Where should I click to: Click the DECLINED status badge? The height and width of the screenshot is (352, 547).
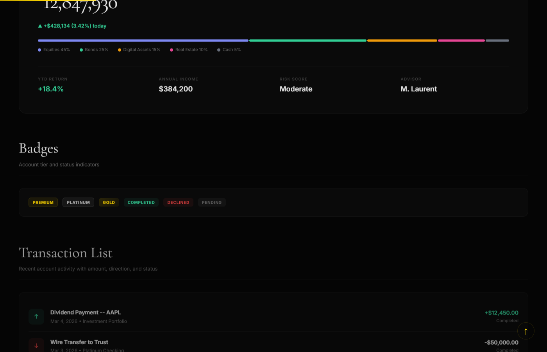tap(178, 203)
